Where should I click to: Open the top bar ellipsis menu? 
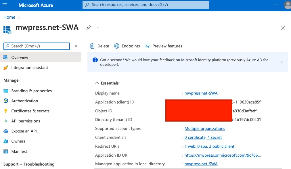(x=275, y=5)
